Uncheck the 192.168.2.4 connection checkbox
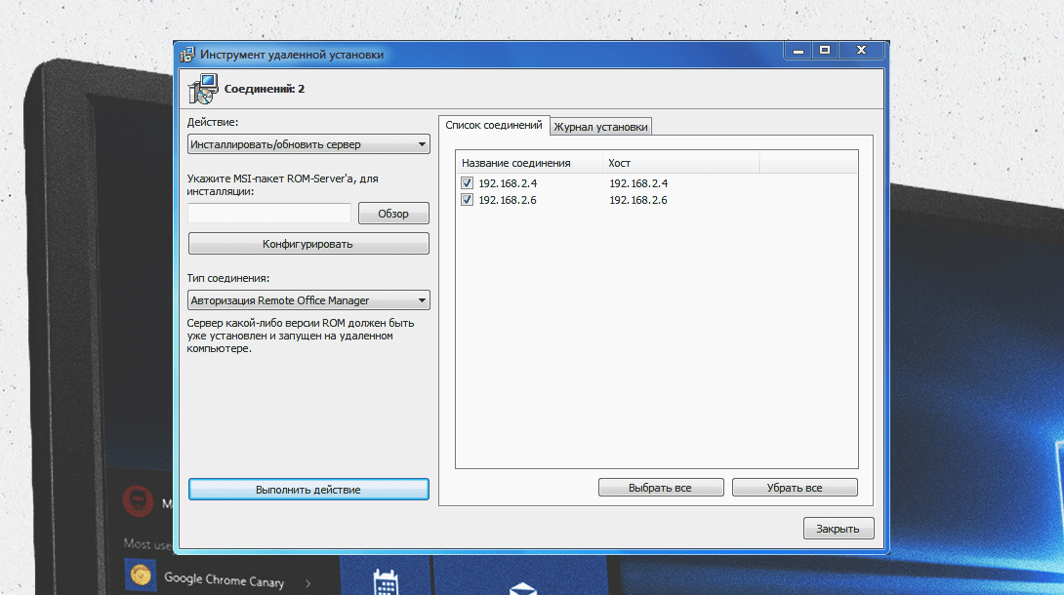Viewport: 1064px width, 595px height. tap(468, 183)
